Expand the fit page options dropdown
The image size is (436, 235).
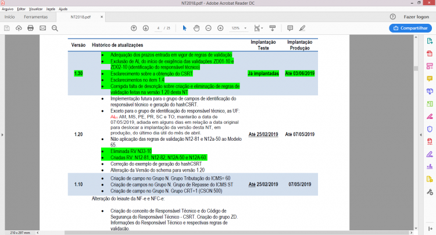[259, 28]
